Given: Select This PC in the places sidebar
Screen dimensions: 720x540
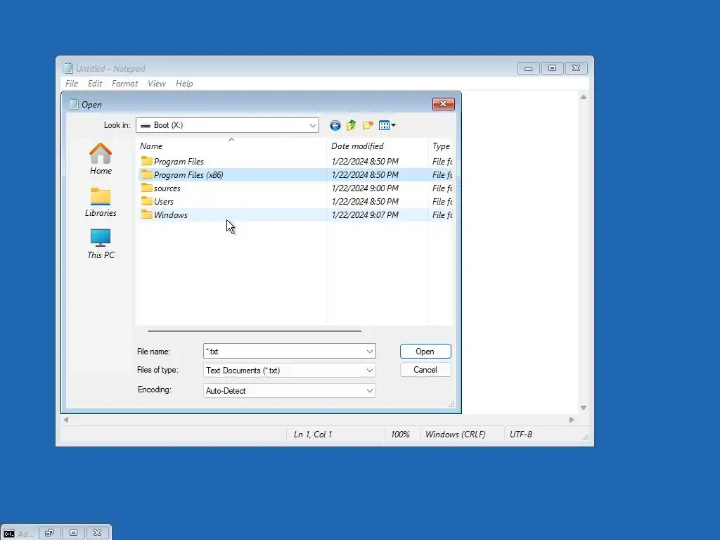Looking at the screenshot, I should click(101, 244).
